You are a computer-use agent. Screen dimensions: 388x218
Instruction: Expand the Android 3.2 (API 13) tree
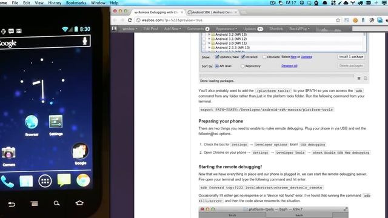click(209, 35)
